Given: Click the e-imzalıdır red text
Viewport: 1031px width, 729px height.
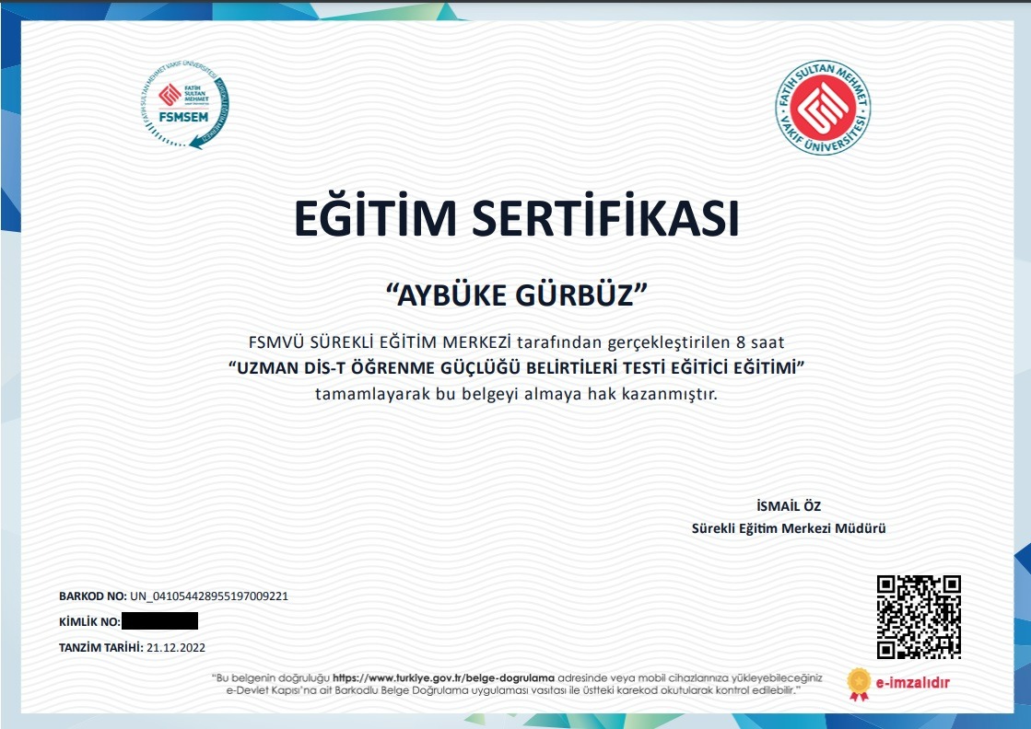Looking at the screenshot, I should pos(913,683).
